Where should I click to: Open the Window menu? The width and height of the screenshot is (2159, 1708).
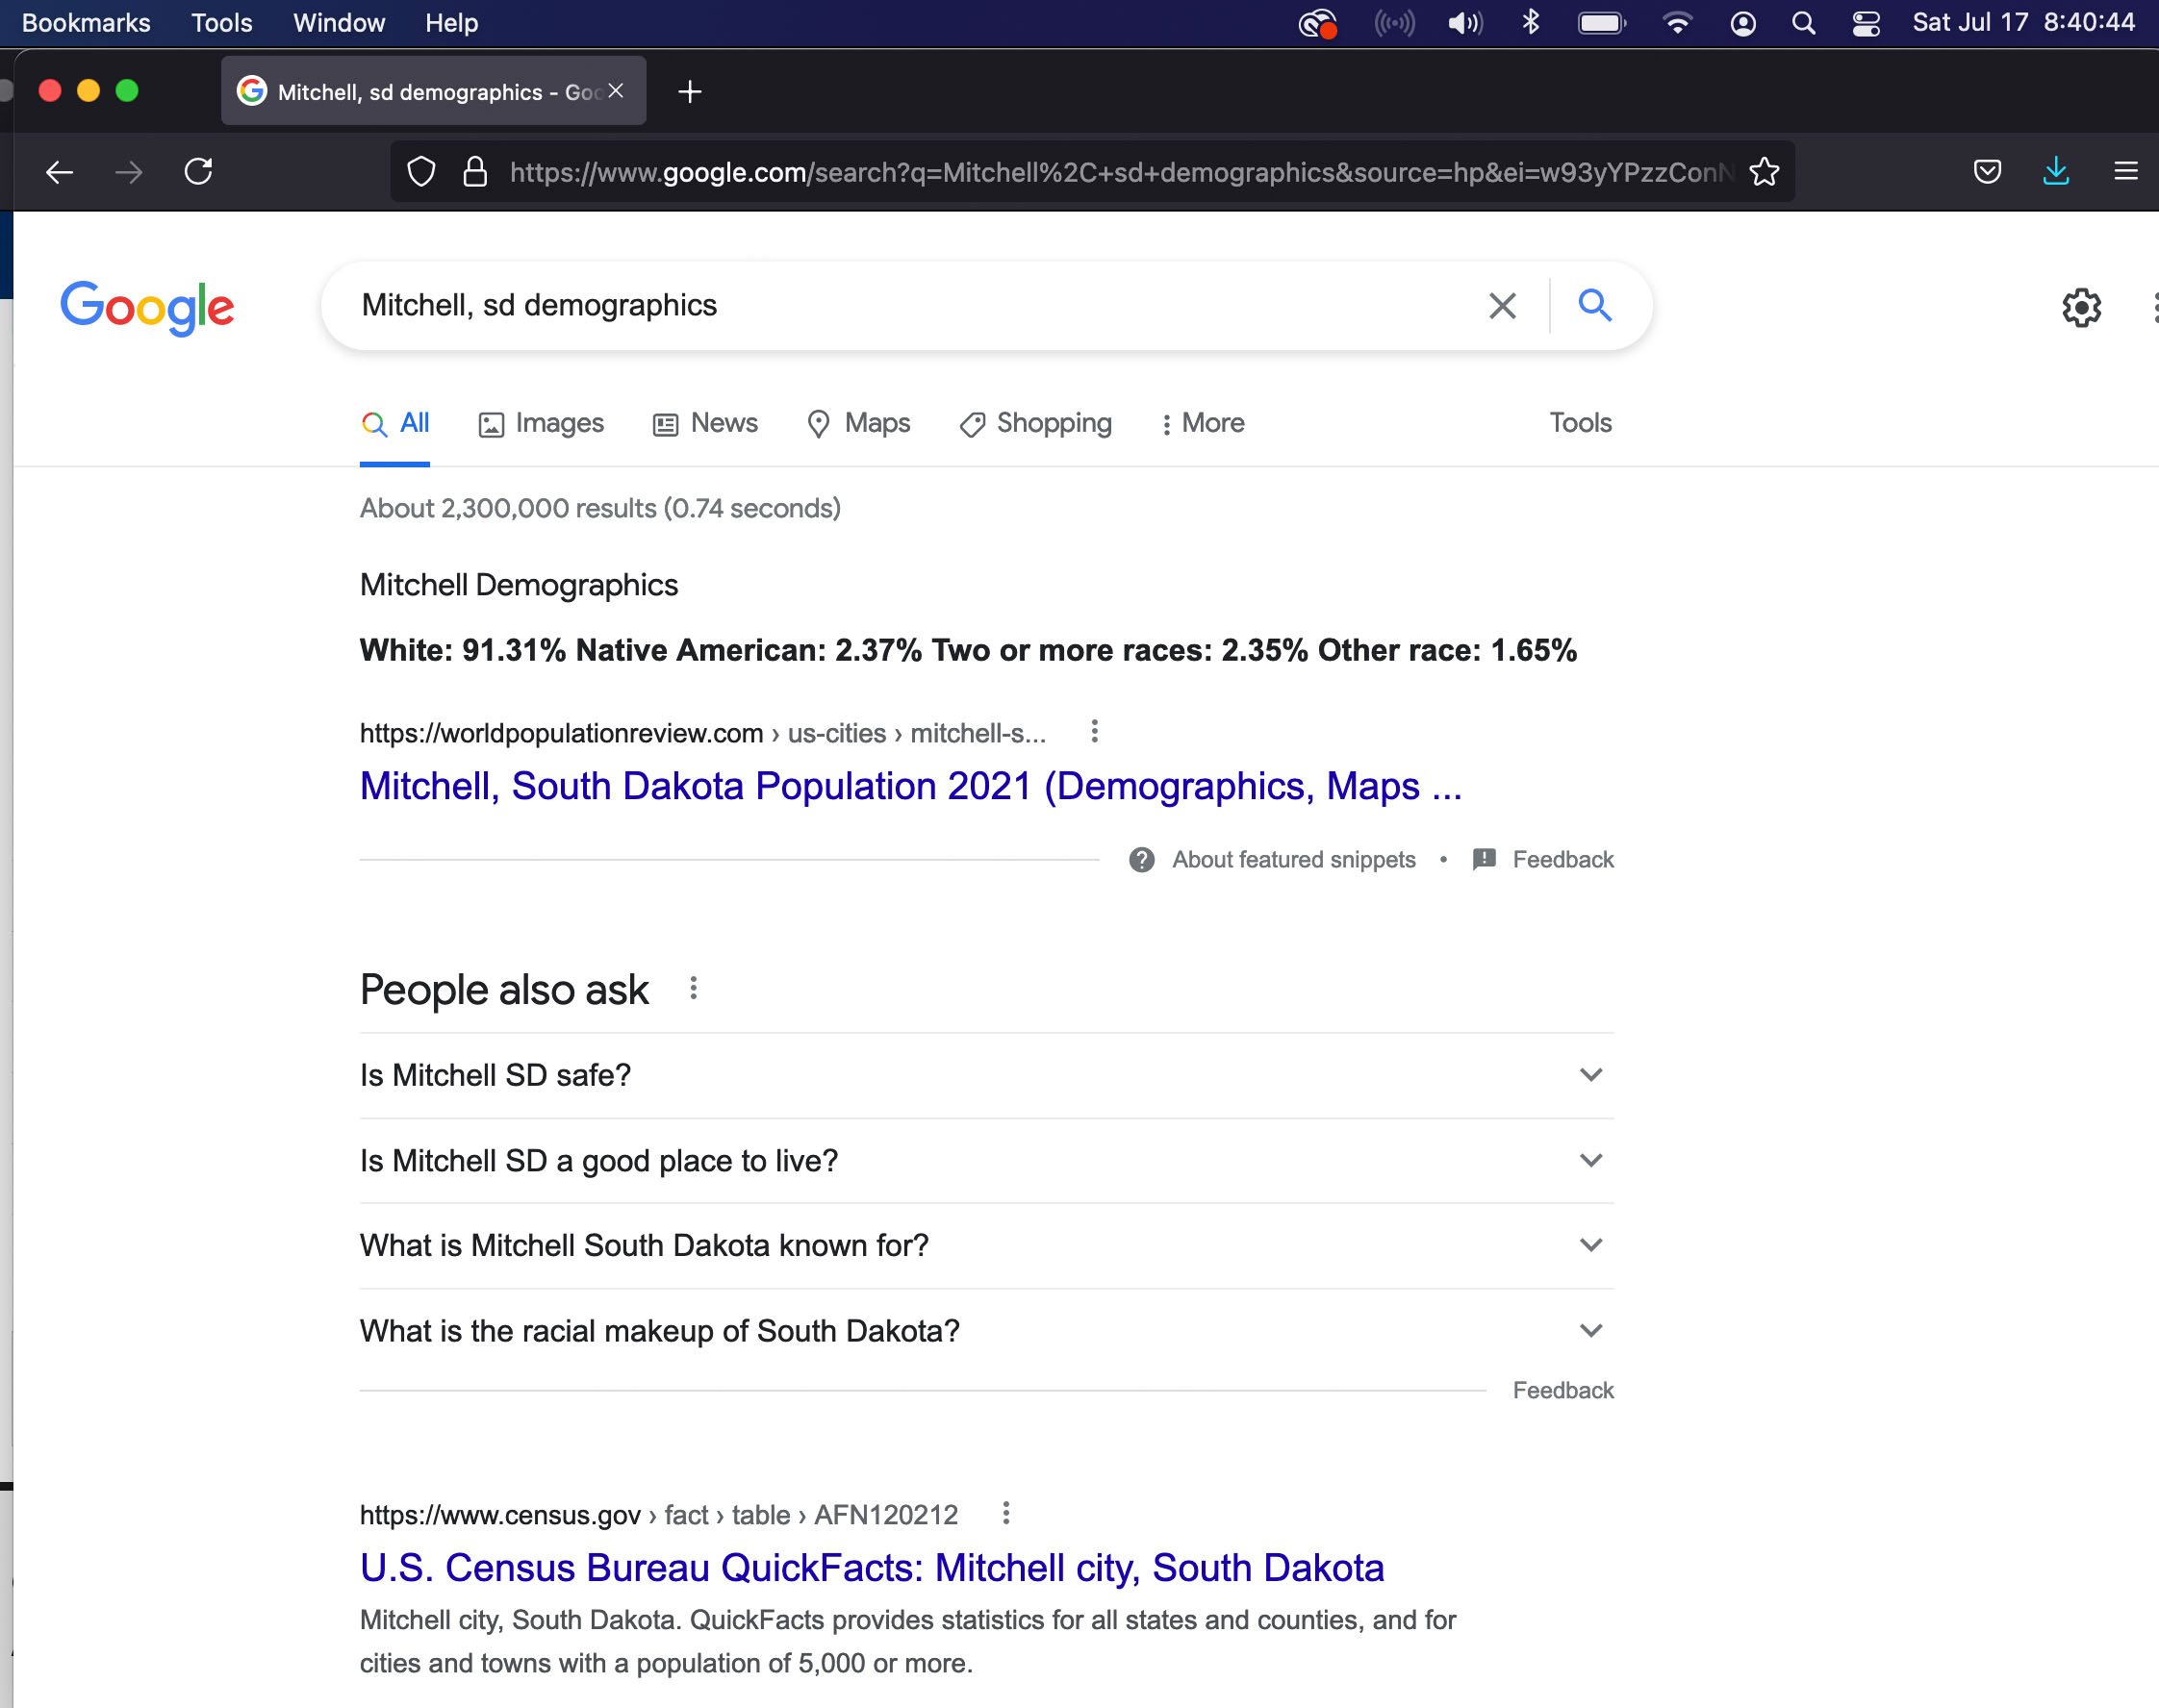pyautogui.click(x=338, y=23)
